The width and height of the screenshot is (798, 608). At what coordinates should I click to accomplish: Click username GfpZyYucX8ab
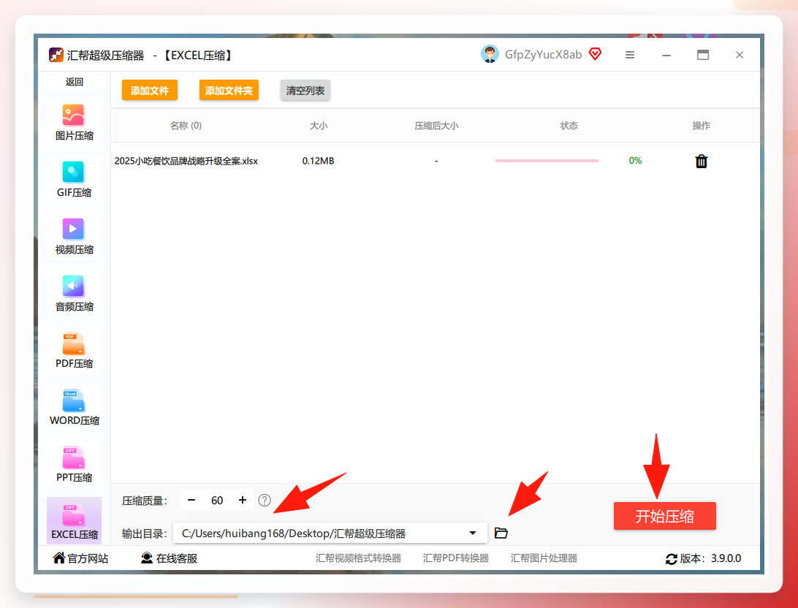click(543, 55)
